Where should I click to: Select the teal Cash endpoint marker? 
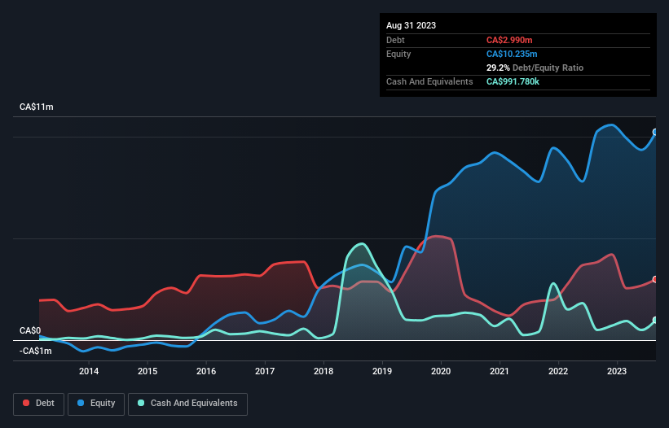pyautogui.click(x=655, y=320)
